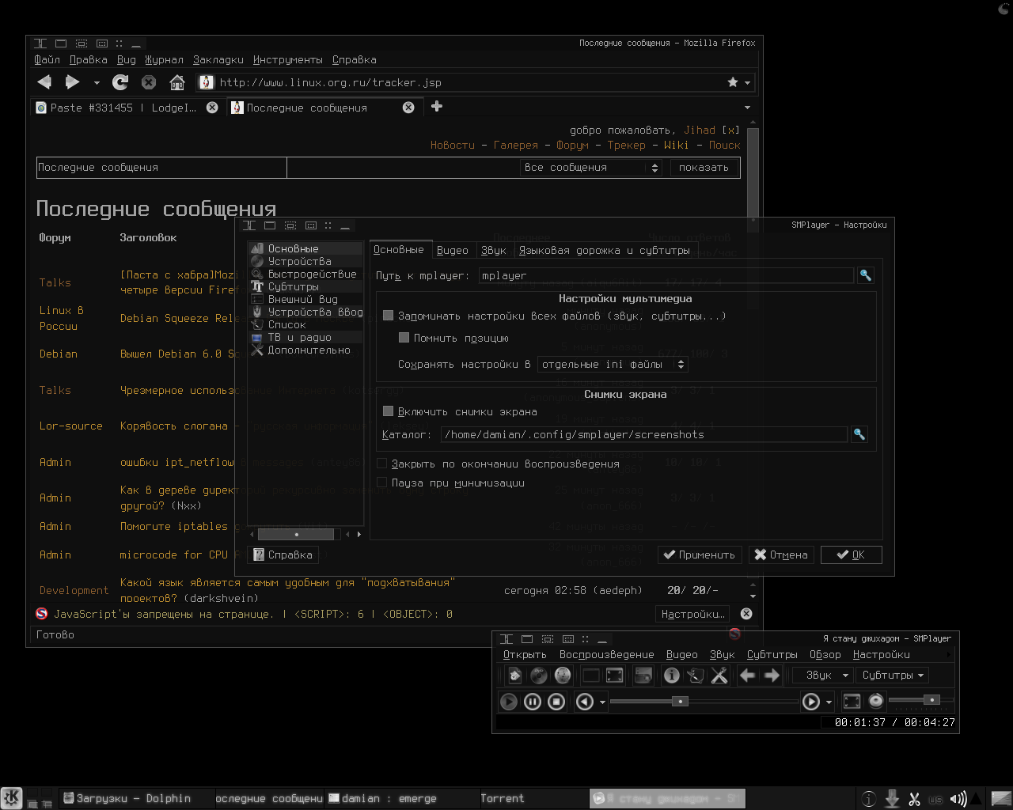Image resolution: width=1013 pixels, height=810 pixels.
Task: Click the SMPlayer screenshot icon
Action: [x=643, y=675]
